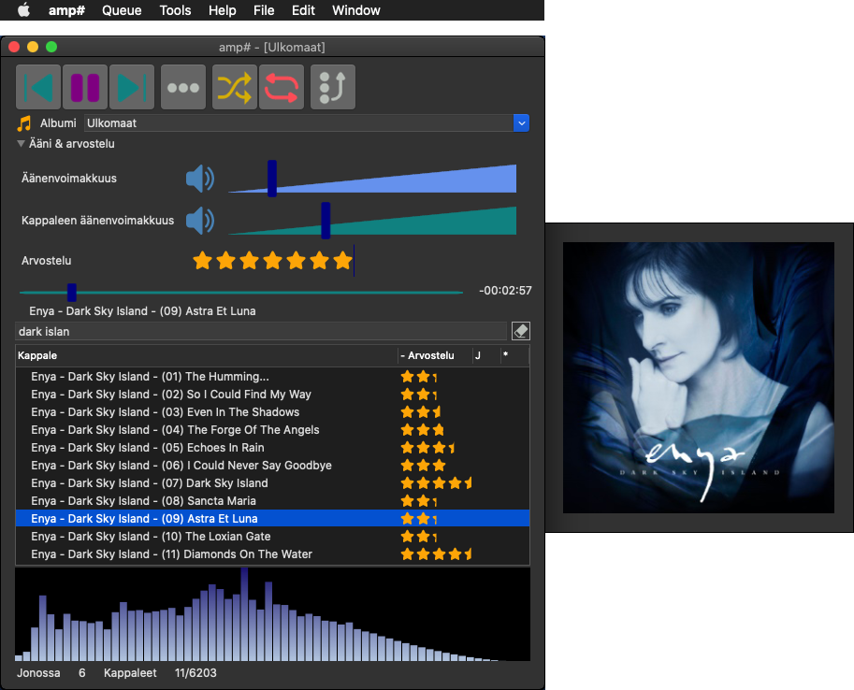Click the previous track button

[38, 88]
